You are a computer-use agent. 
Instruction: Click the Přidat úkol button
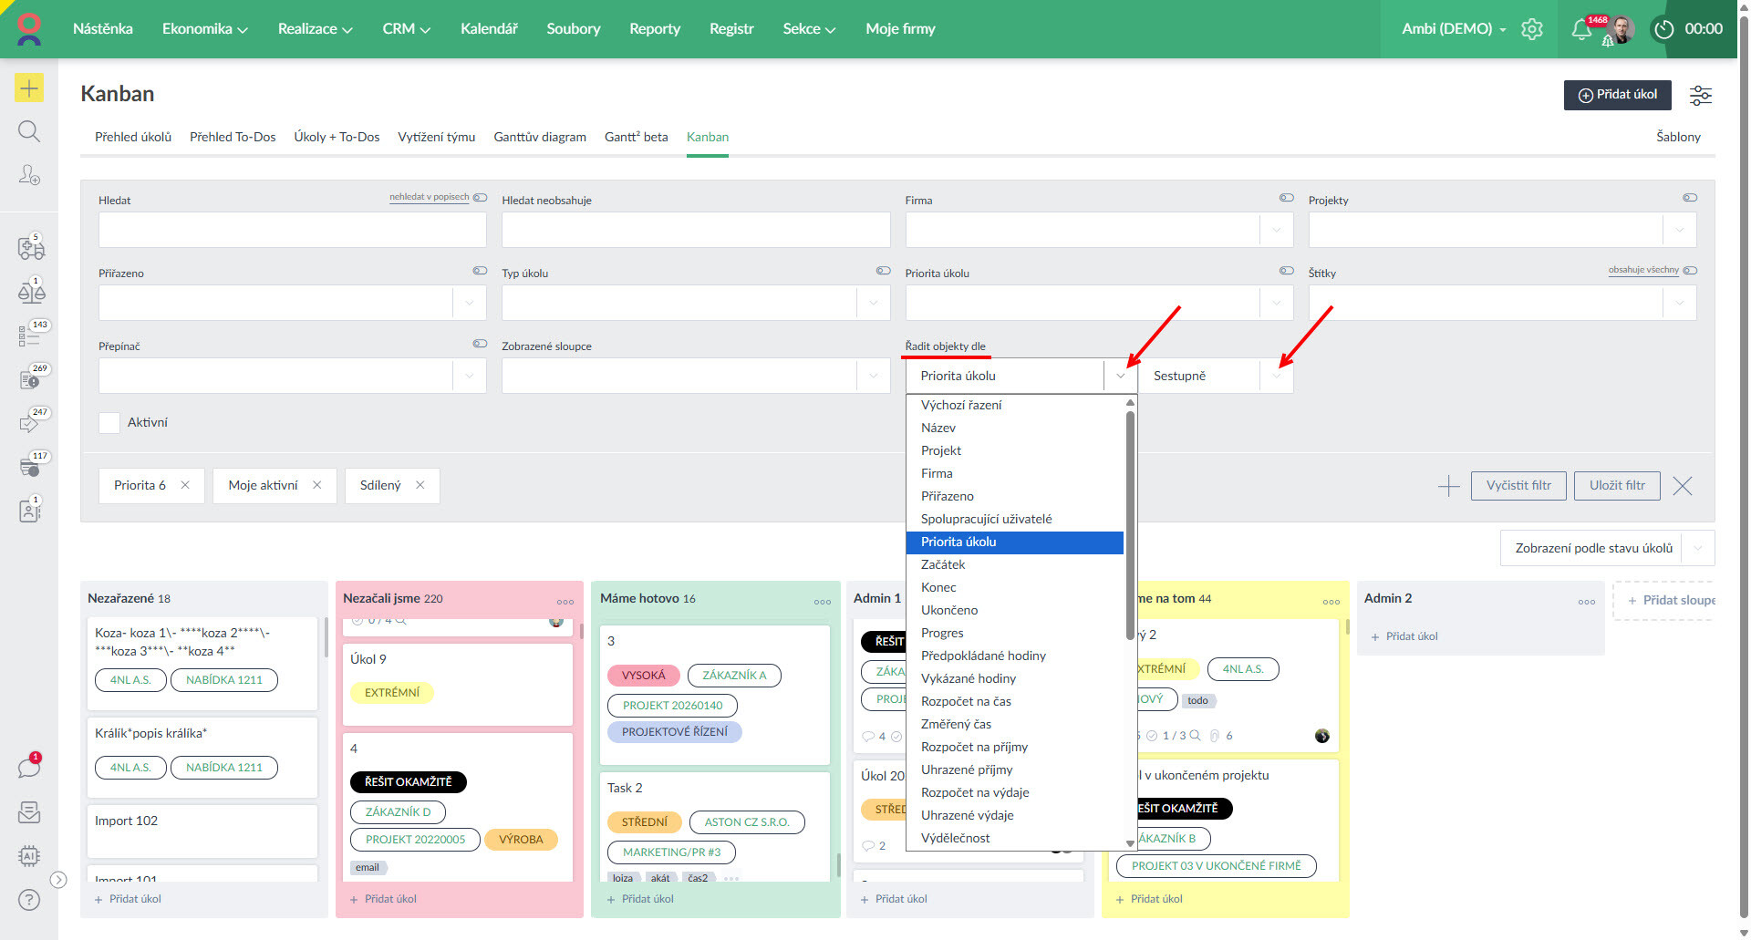coord(1618,95)
